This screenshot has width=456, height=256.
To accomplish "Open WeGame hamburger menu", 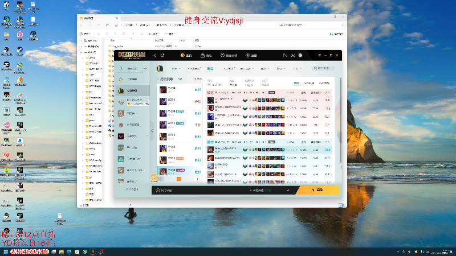I will pos(320,55).
